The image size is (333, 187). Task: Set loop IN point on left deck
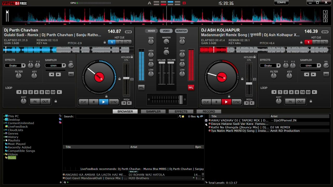tap(35, 102)
